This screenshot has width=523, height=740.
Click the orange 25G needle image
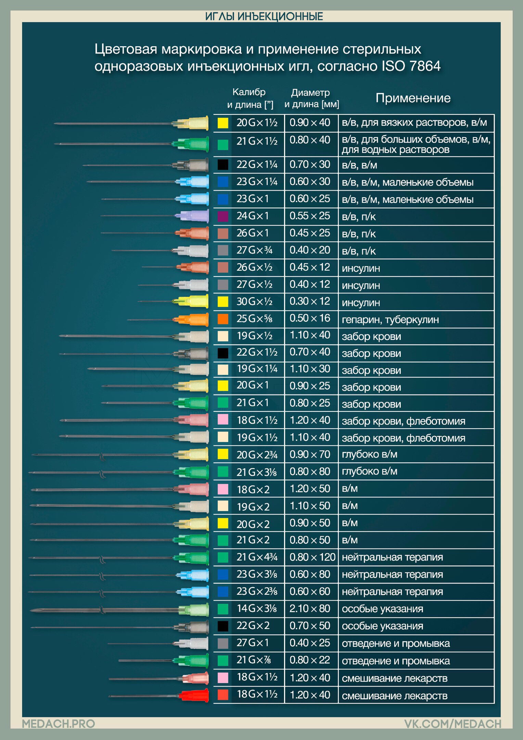coord(168,319)
